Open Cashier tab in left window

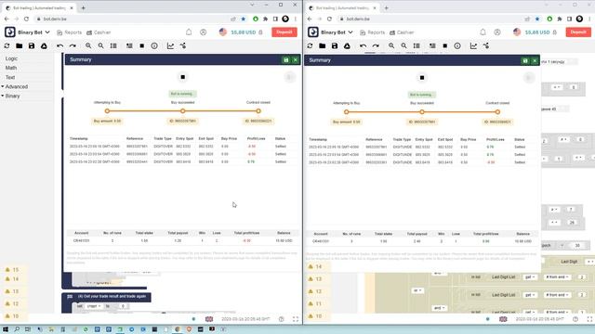99,32
